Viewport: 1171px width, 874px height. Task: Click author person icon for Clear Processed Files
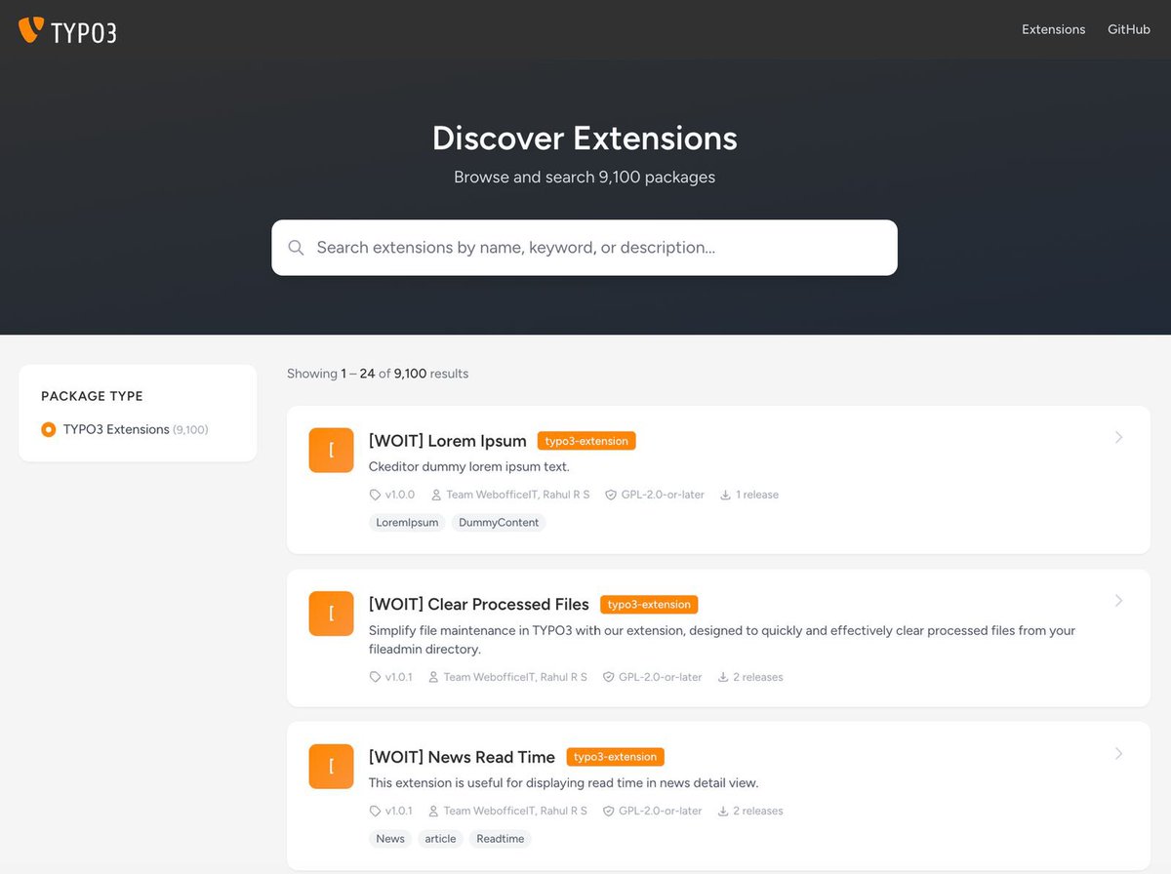point(433,677)
